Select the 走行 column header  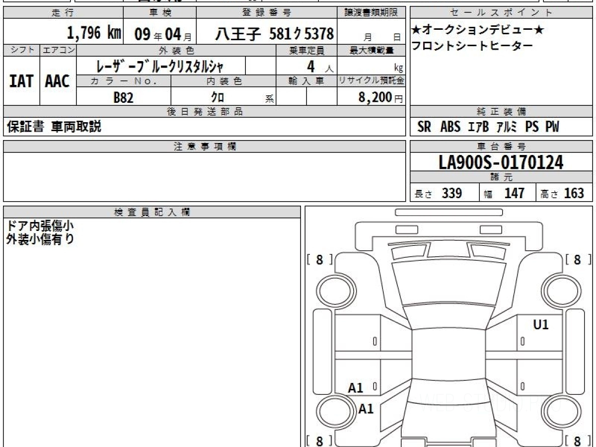pos(63,12)
